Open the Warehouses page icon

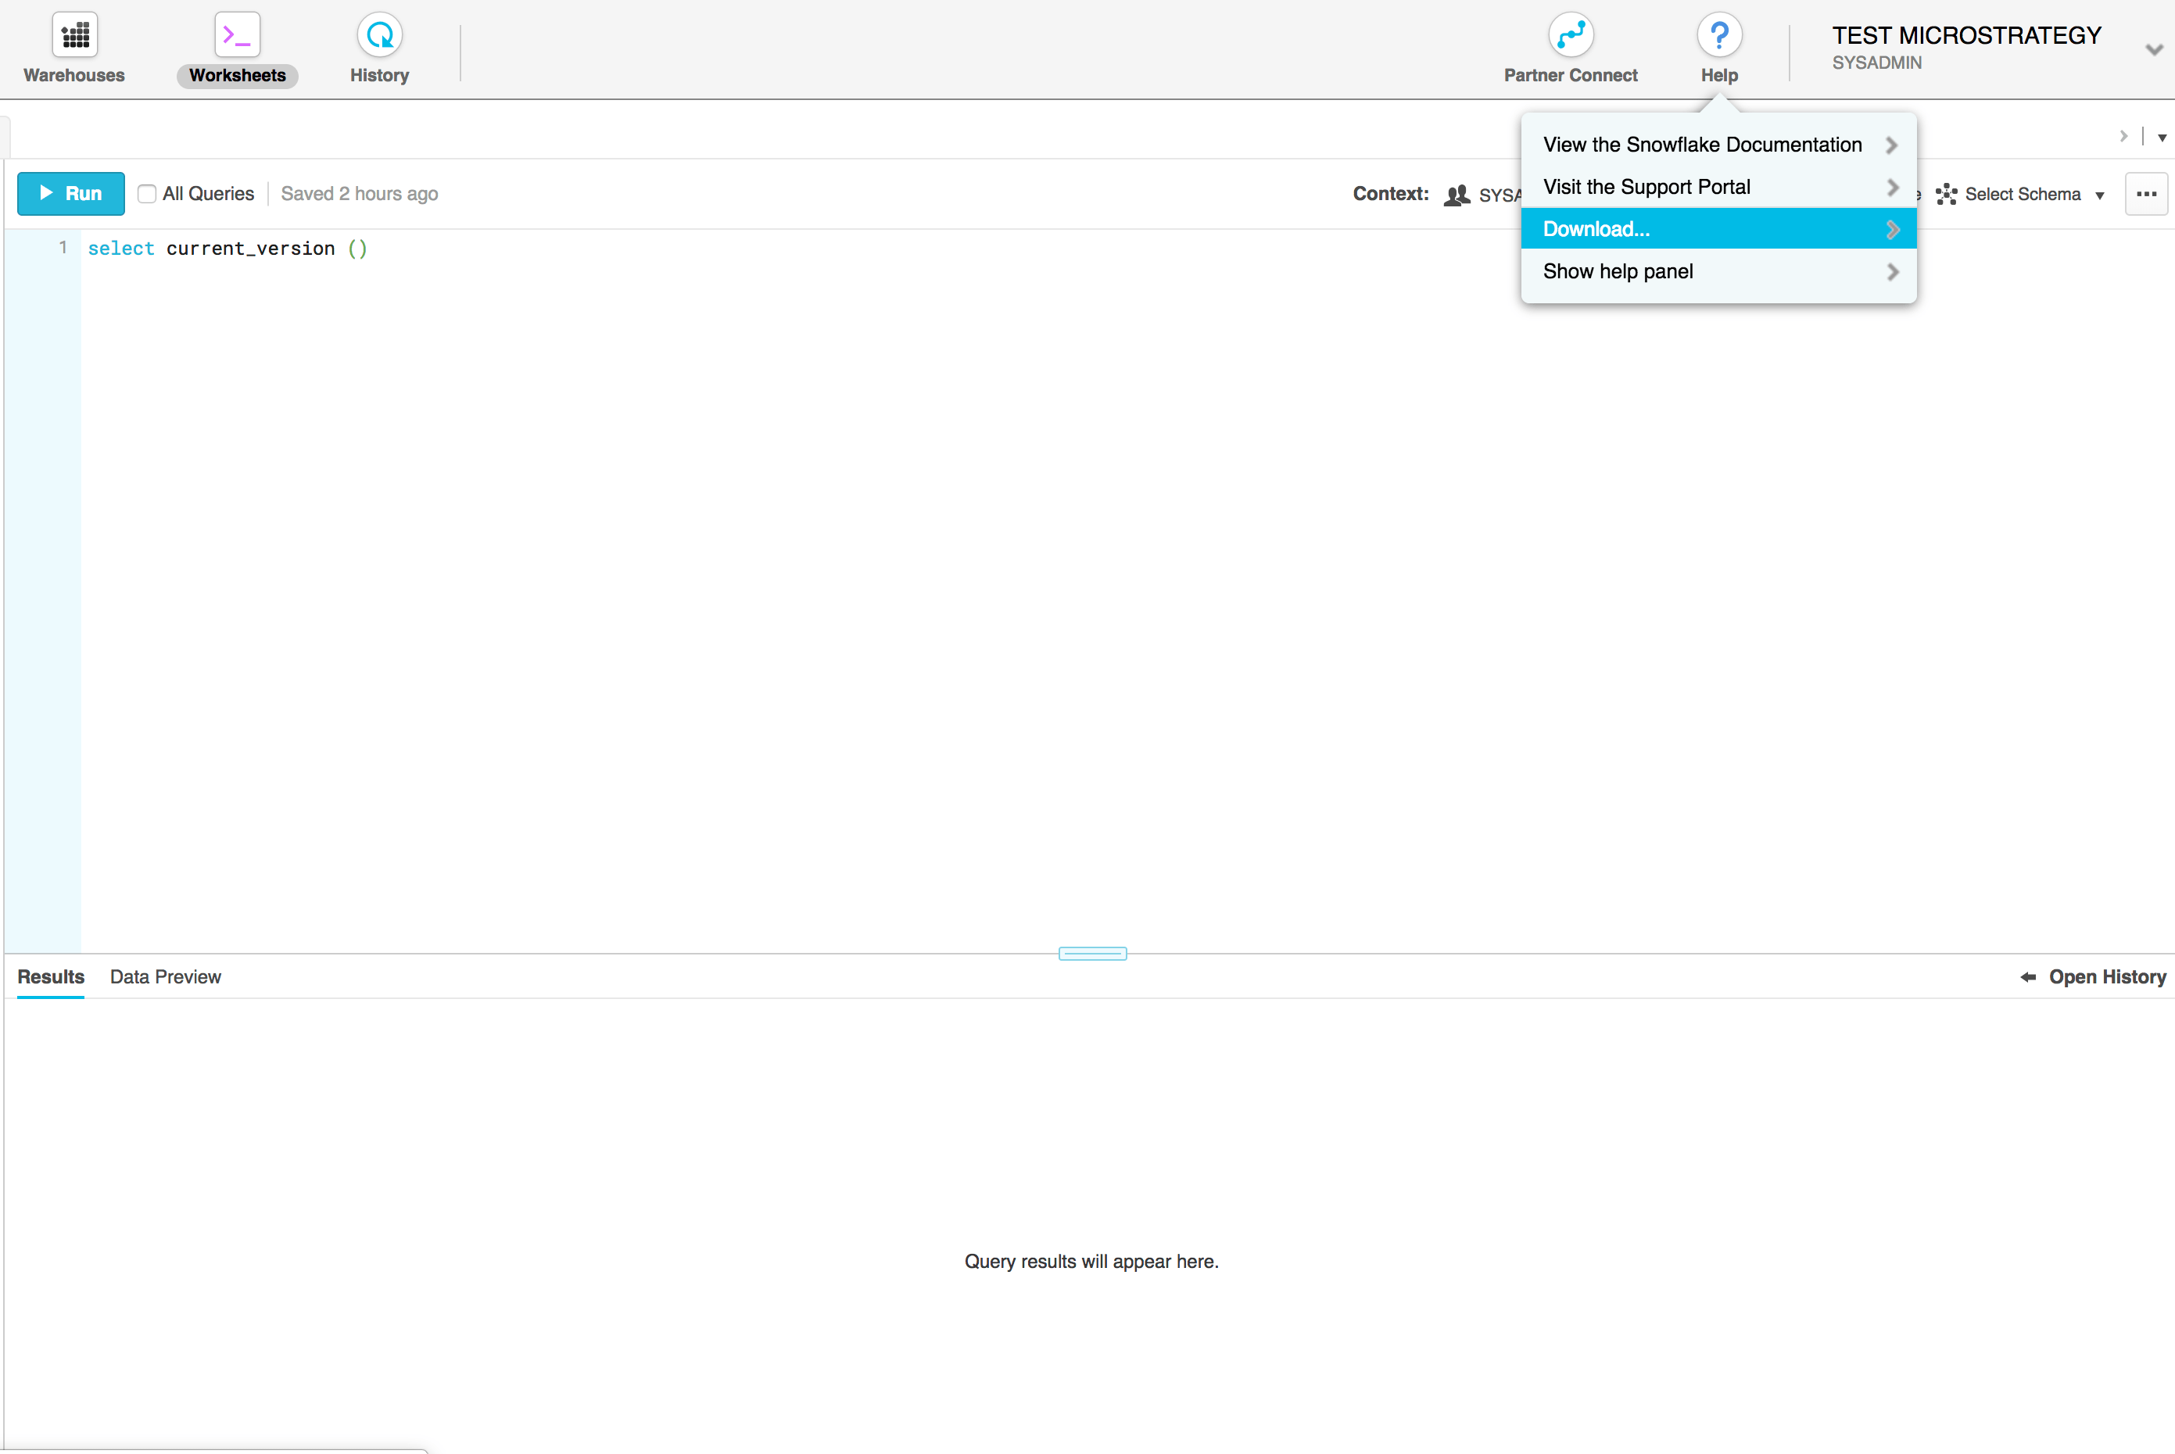[x=74, y=35]
